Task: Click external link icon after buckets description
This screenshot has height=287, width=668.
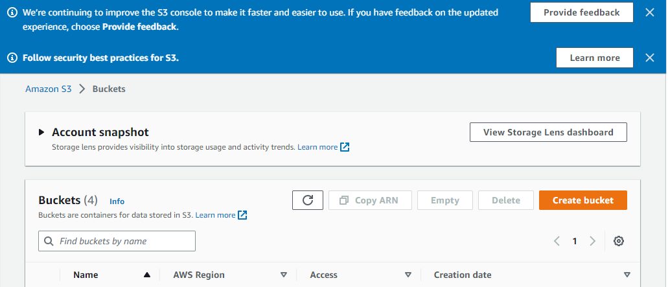Action: tap(242, 215)
